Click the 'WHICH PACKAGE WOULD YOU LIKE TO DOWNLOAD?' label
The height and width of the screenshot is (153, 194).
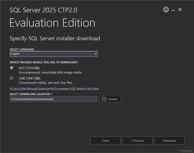(44, 62)
